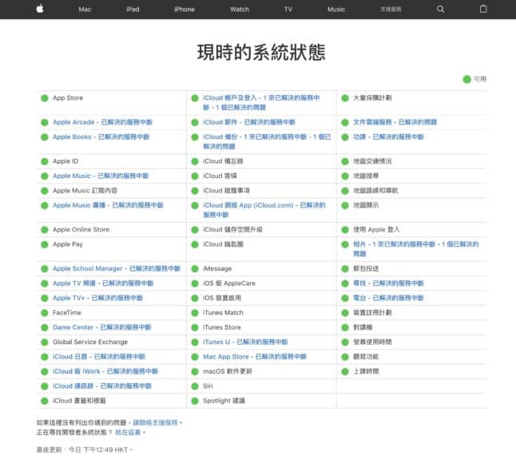Click the green dot next to Apple TV+
This screenshot has width=516, height=463.
[x=45, y=299]
